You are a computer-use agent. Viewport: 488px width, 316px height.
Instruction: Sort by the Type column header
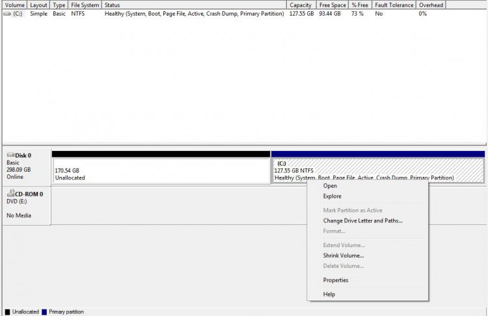click(x=59, y=5)
